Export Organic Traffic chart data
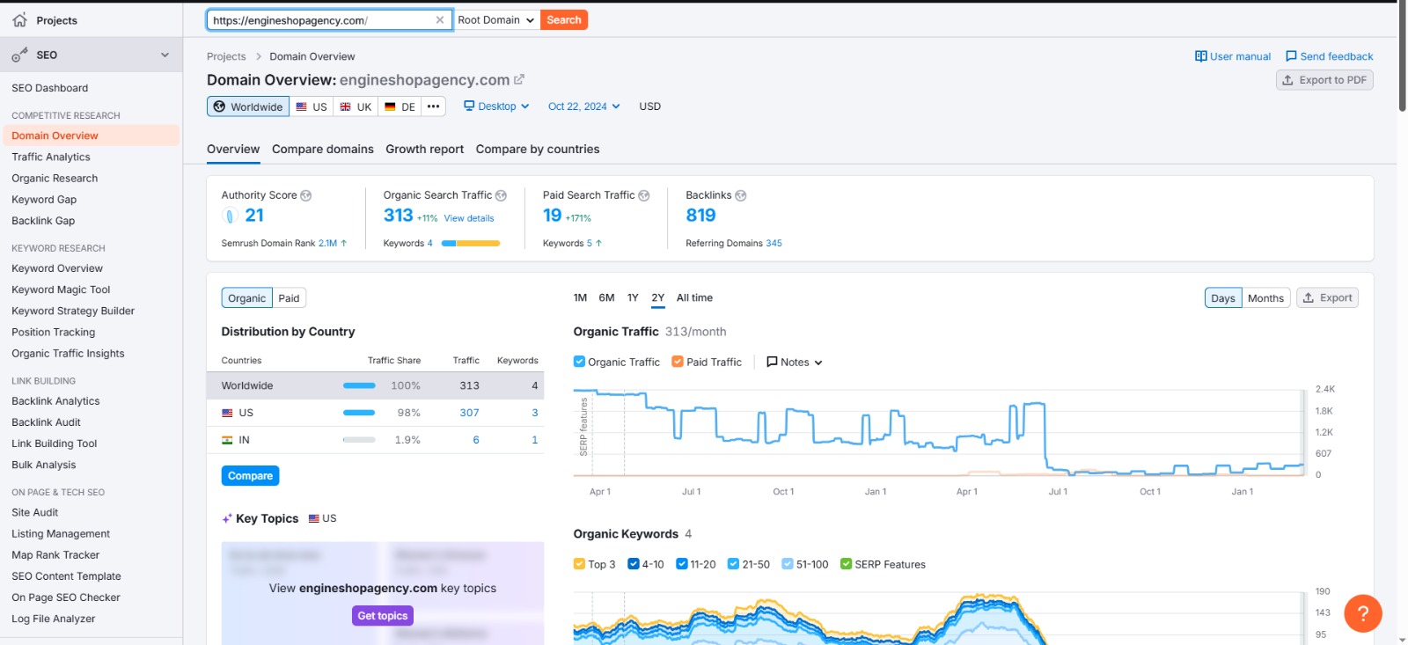 pos(1327,298)
